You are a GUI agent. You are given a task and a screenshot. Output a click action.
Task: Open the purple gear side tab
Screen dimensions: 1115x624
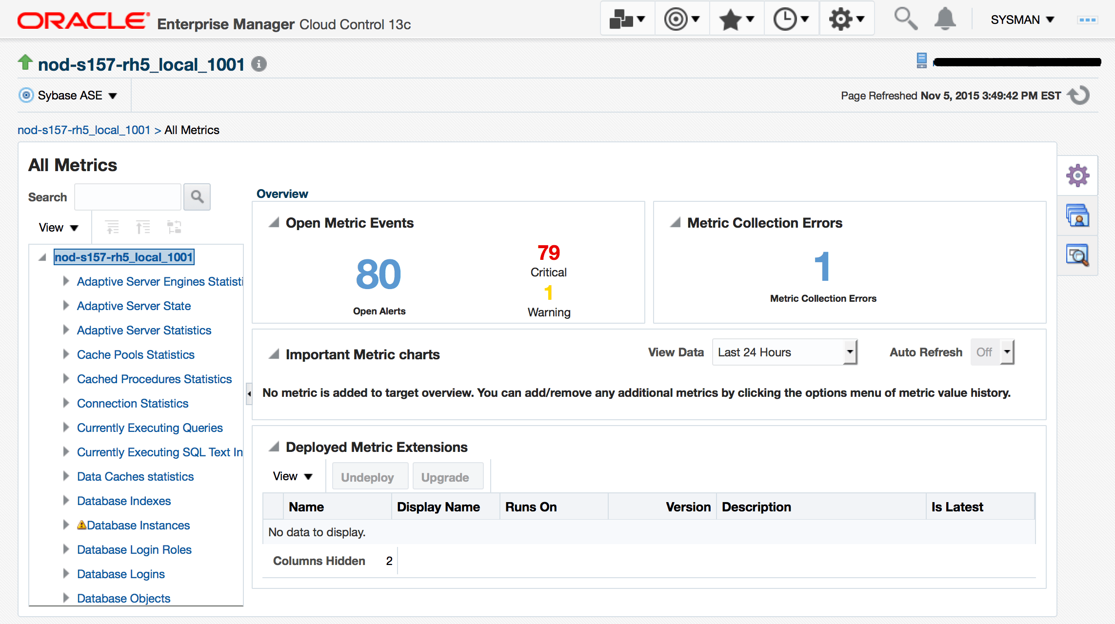[x=1077, y=175]
